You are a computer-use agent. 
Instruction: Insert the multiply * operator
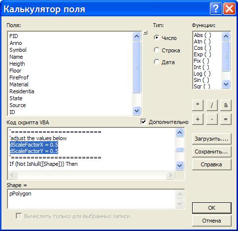[x=198, y=105]
